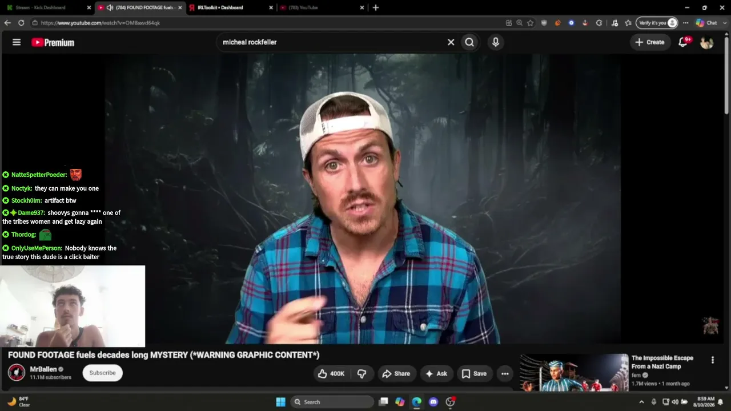Go back in the browser
Image resolution: width=731 pixels, height=411 pixels.
(7, 23)
